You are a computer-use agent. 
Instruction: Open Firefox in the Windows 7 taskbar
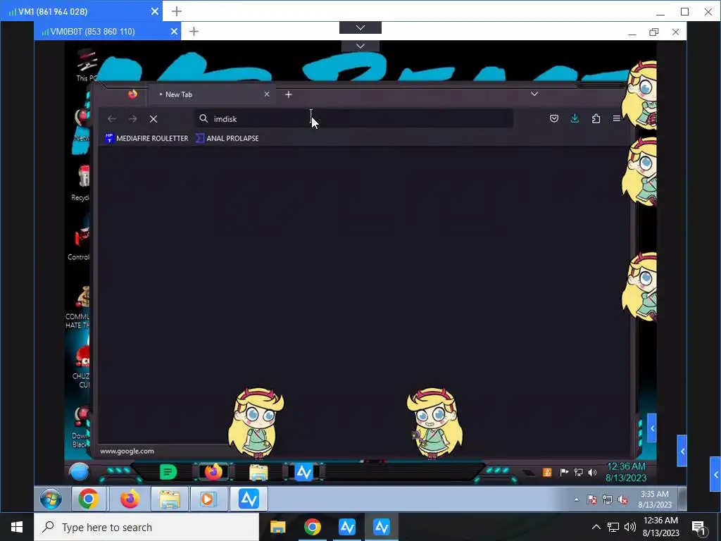pos(130,499)
